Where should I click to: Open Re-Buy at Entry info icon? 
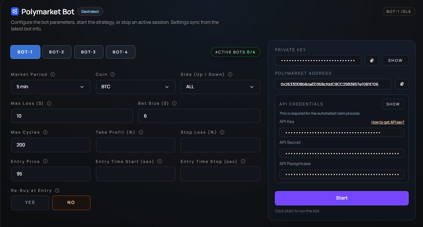pyautogui.click(x=57, y=190)
